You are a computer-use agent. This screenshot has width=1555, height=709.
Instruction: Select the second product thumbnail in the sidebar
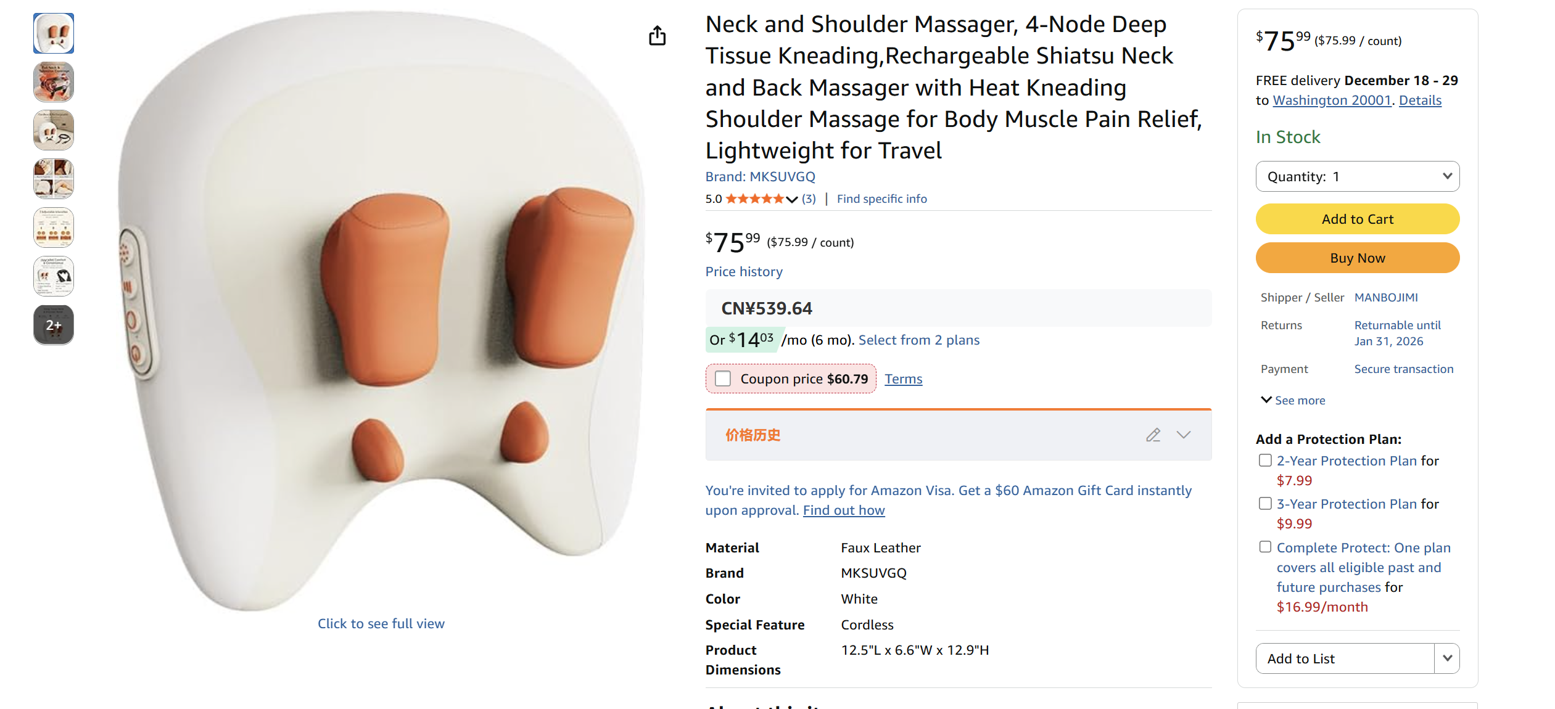53,81
